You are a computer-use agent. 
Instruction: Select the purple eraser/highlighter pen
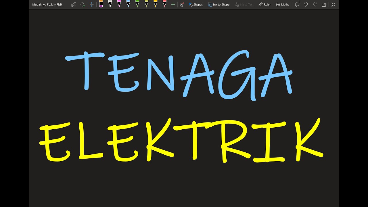tap(101, 4)
